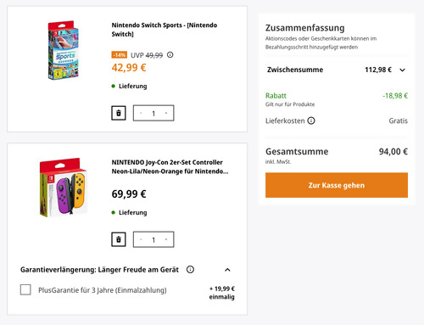Viewport: 424px width, 325px height.
Task: Select quantity field of Switch Sports
Action: [x=153, y=114]
